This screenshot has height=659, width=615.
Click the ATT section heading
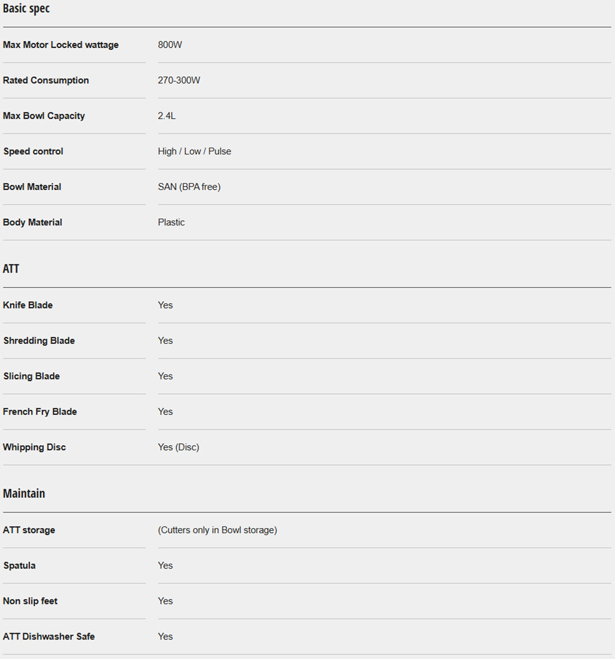tap(11, 269)
